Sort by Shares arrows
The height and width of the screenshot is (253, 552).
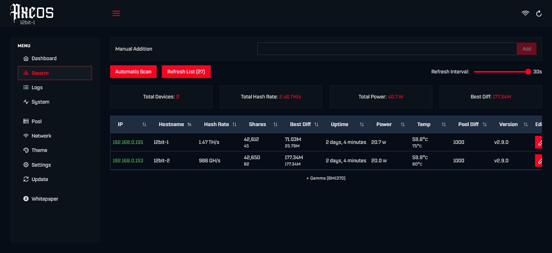coord(275,125)
